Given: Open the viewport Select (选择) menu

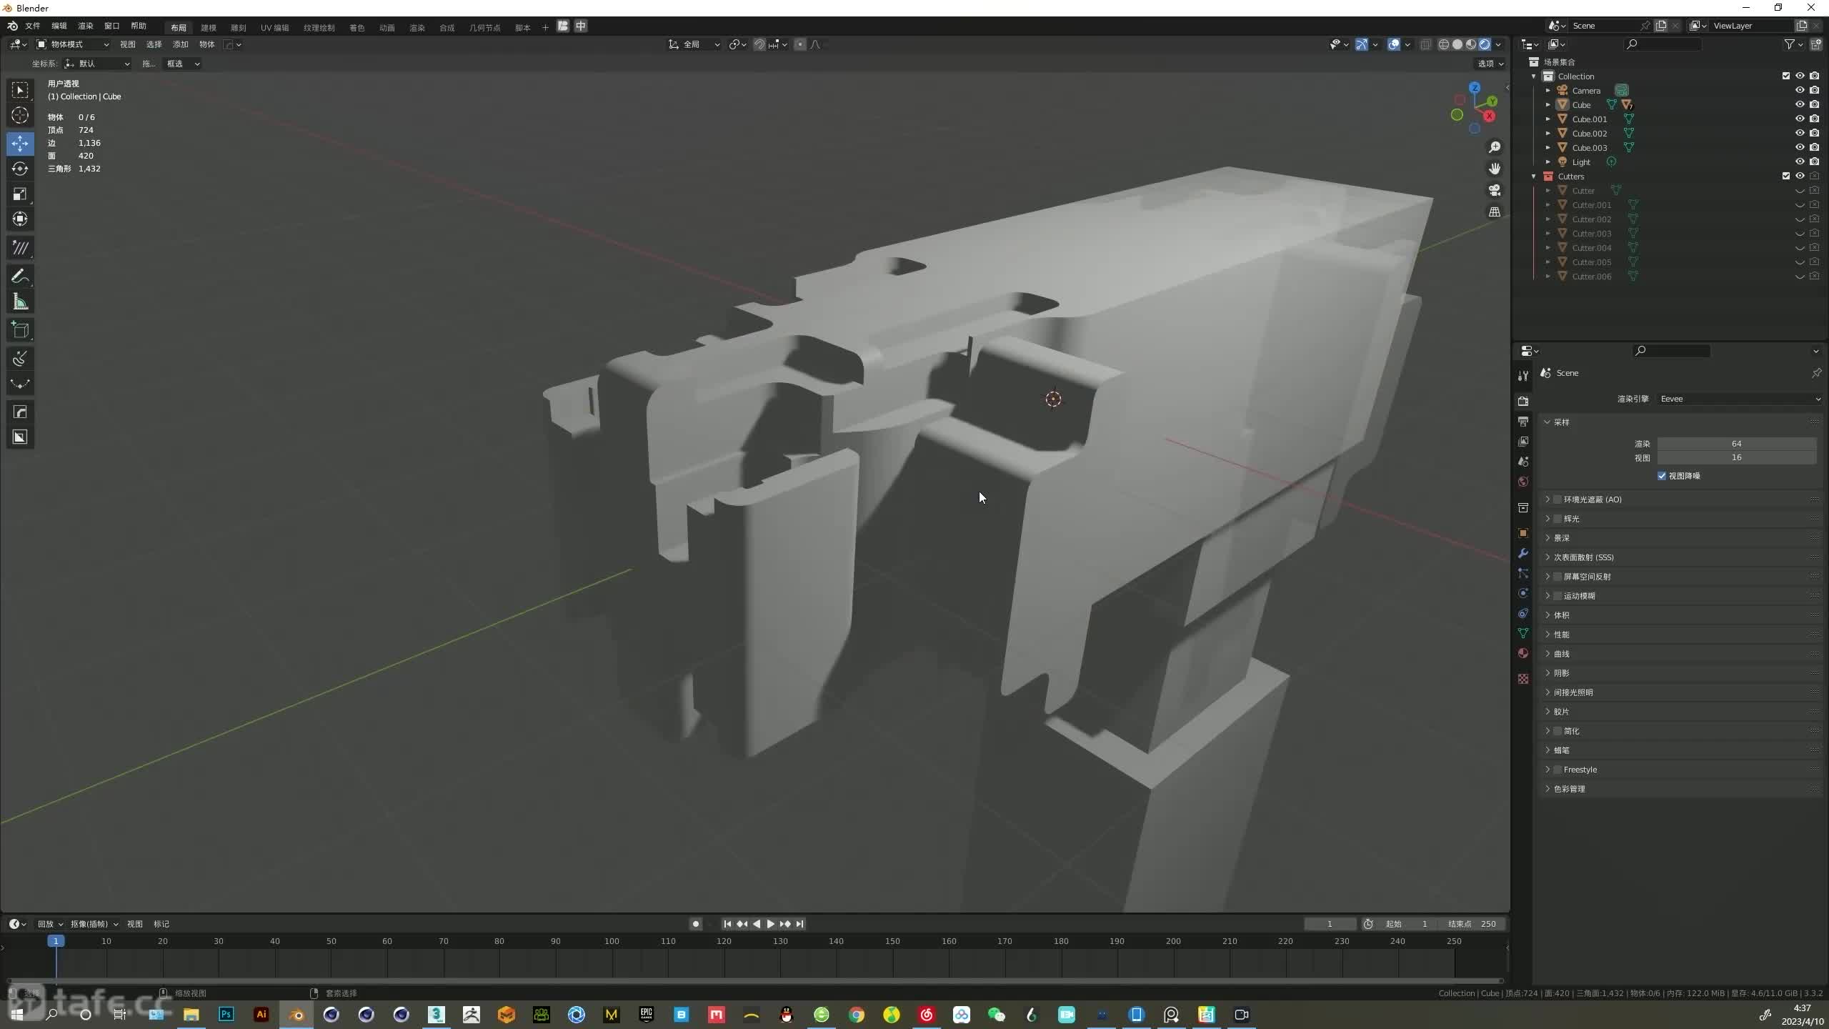Looking at the screenshot, I should point(154,44).
